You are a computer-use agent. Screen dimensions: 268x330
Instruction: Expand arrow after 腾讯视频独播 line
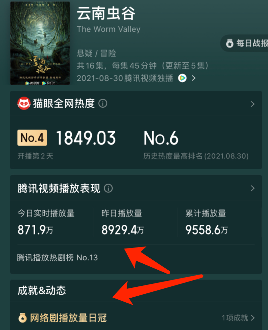pos(194,78)
